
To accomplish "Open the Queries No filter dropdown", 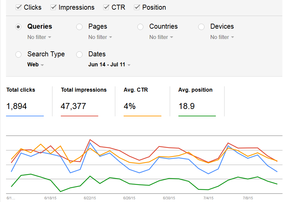I will click(x=39, y=37).
